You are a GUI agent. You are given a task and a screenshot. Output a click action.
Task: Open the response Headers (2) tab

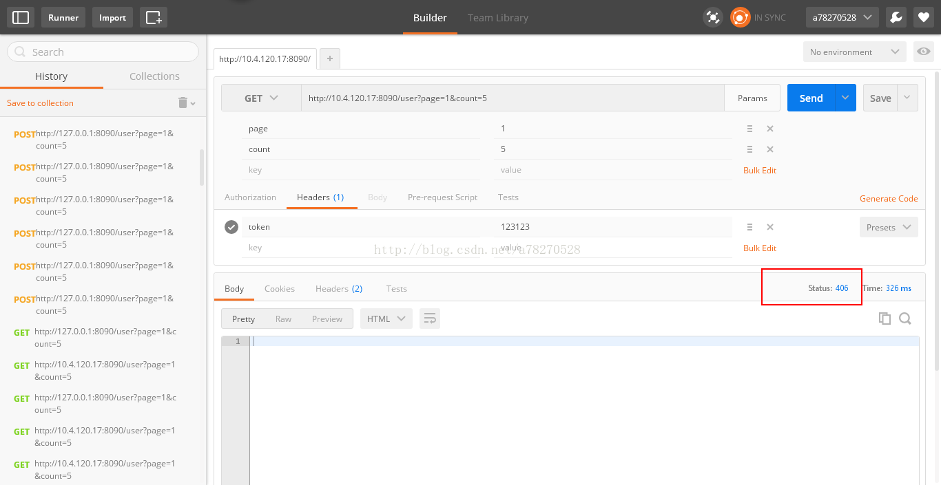pos(339,289)
